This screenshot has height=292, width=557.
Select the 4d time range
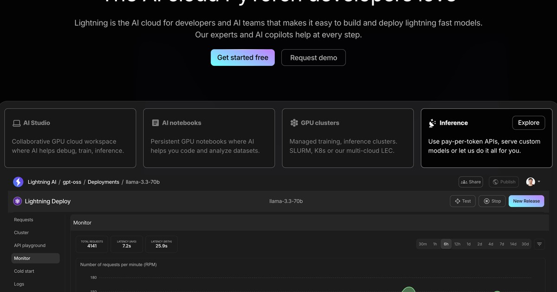click(x=491, y=244)
